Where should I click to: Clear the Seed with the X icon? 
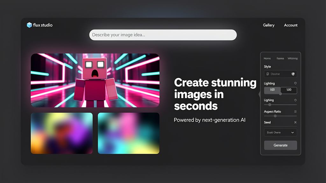click(x=295, y=122)
